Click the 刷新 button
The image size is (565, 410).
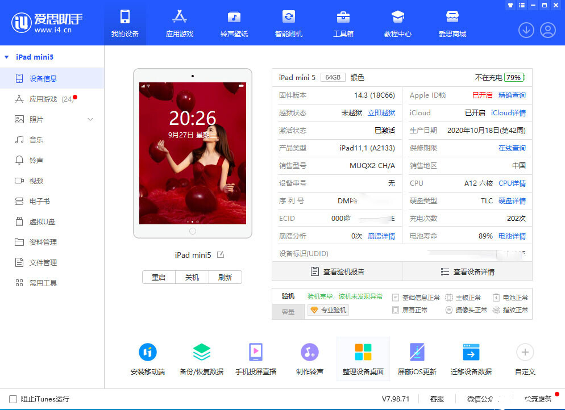[x=225, y=277]
